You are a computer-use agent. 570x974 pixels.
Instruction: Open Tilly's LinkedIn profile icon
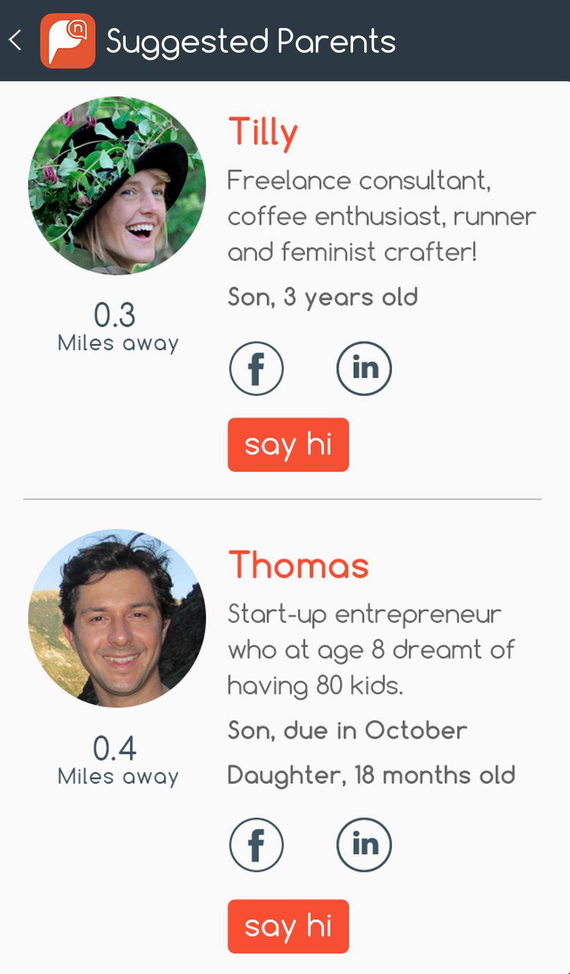tap(364, 368)
